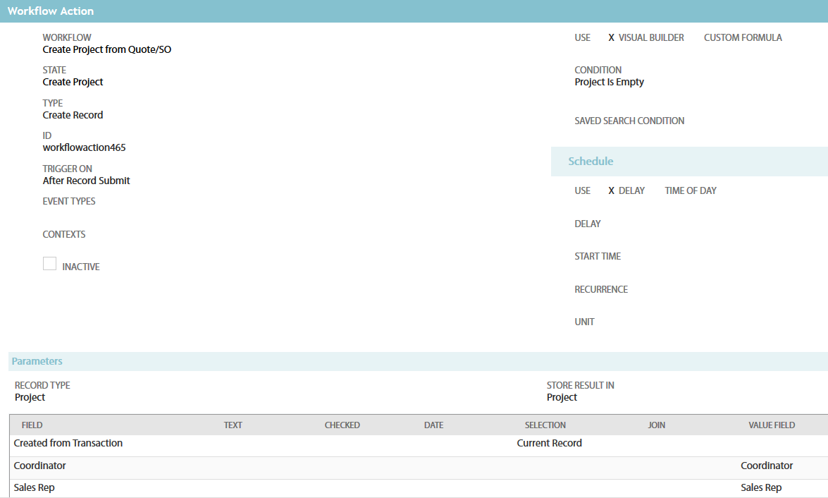828x498 pixels.
Task: Select the Custom Formula option
Action: [743, 37]
